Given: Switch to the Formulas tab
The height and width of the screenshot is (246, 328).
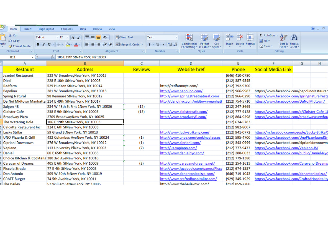Looking at the screenshot, I should coord(67,29).
